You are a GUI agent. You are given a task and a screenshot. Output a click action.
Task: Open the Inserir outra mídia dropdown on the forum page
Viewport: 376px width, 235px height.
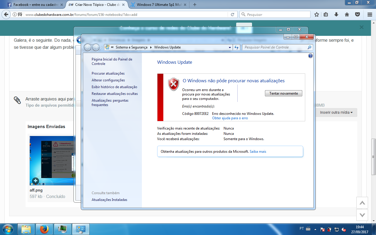point(336,113)
